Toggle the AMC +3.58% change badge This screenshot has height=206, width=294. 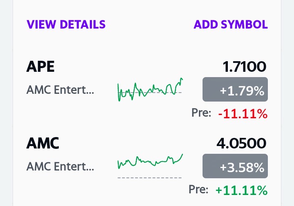tap(235, 166)
